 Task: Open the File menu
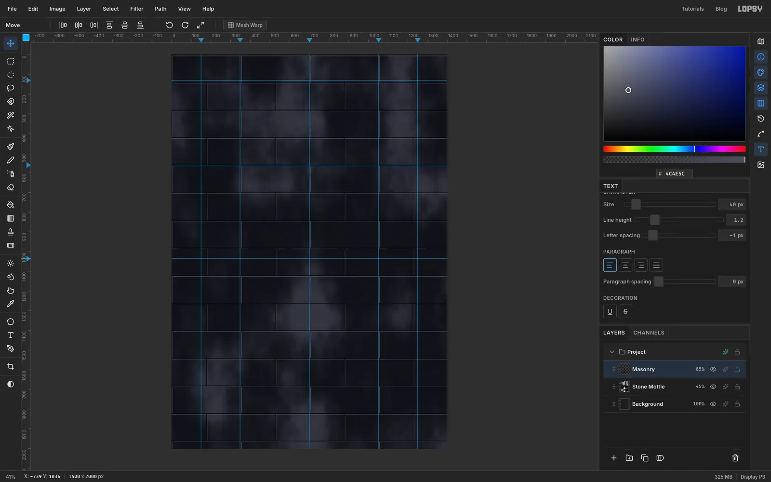(12, 9)
